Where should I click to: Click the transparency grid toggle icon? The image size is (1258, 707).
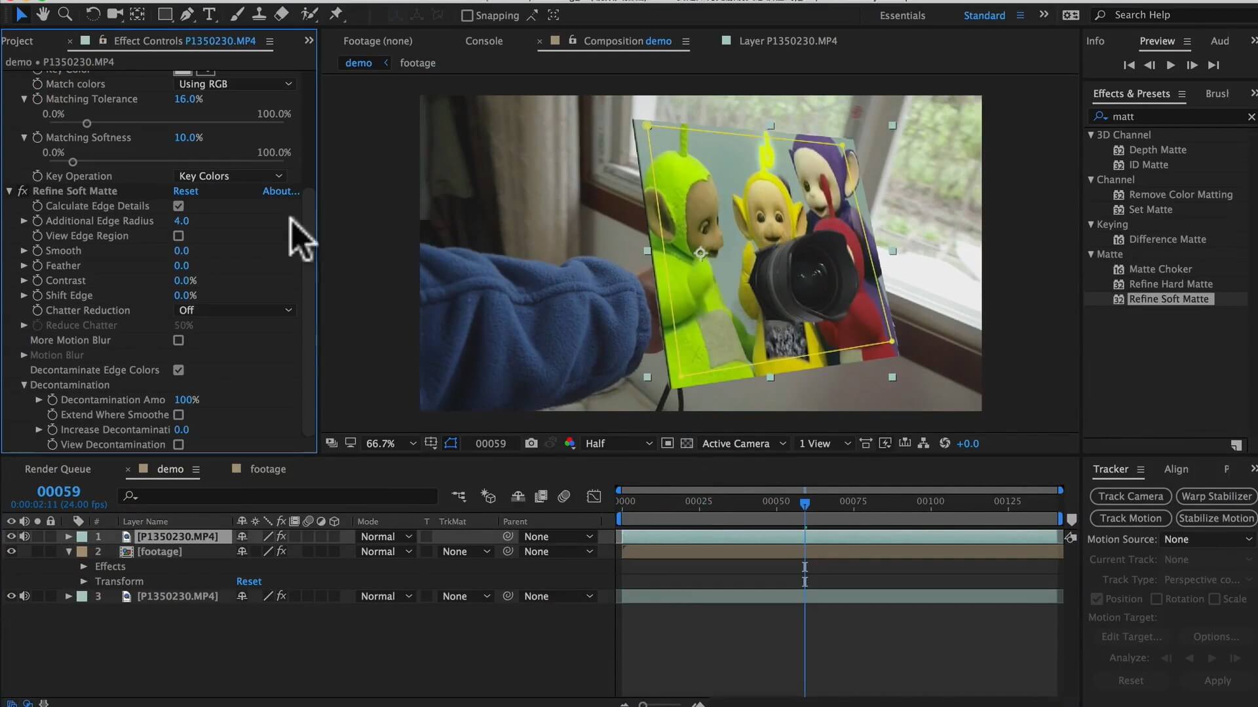pos(687,443)
